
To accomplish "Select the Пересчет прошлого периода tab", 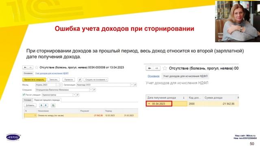I will (47, 100).
